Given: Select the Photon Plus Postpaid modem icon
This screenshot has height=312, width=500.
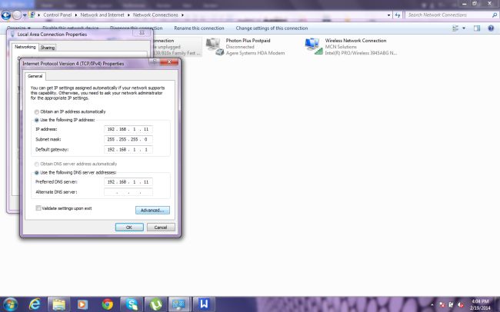Looking at the screenshot, I should click(215, 47).
